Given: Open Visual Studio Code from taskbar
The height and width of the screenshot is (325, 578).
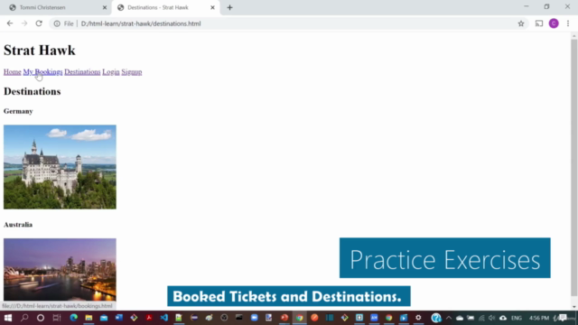Looking at the screenshot, I should [164, 318].
